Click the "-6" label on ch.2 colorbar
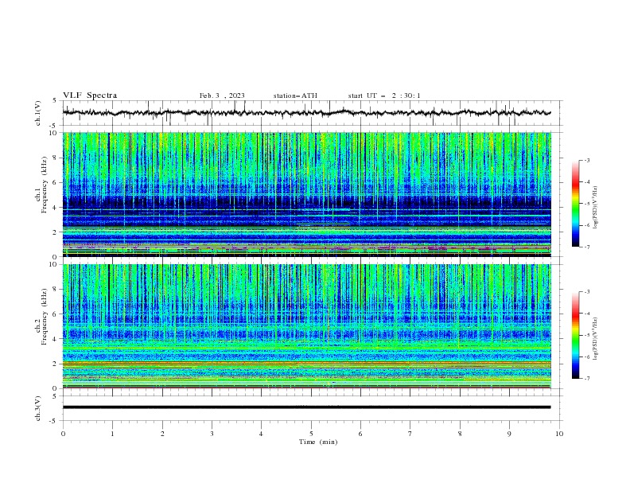Image resolution: width=630 pixels, height=487 pixels. 587,356
